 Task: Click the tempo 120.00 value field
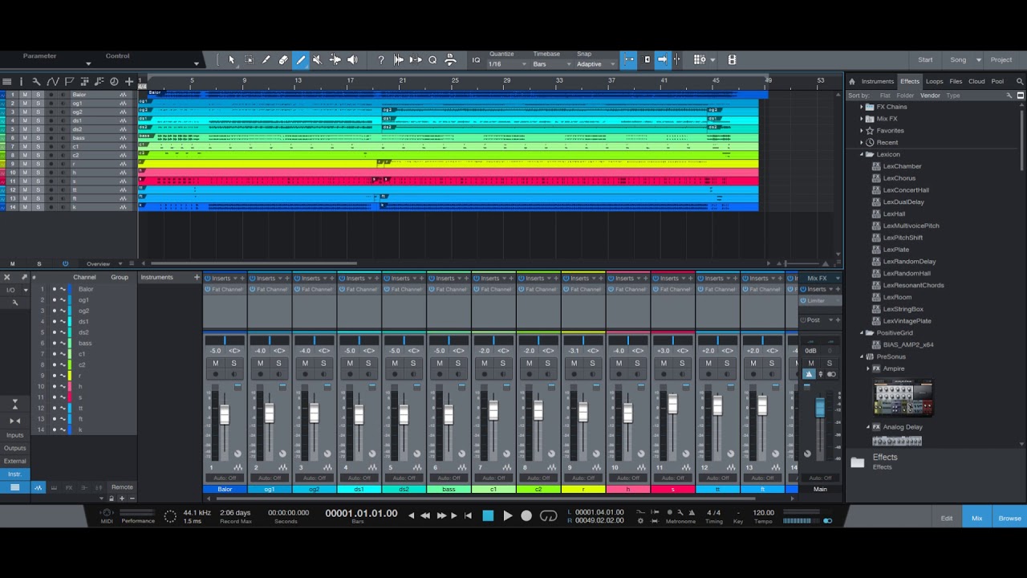click(763, 512)
